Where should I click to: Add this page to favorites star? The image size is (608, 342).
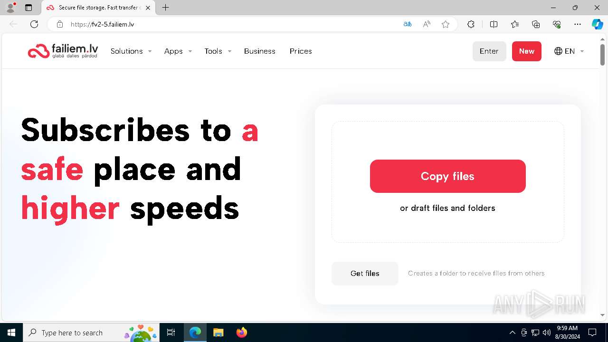pos(446,24)
